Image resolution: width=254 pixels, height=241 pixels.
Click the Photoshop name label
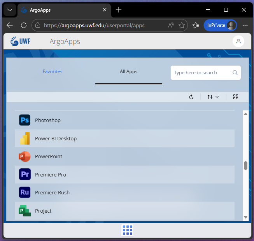48,120
